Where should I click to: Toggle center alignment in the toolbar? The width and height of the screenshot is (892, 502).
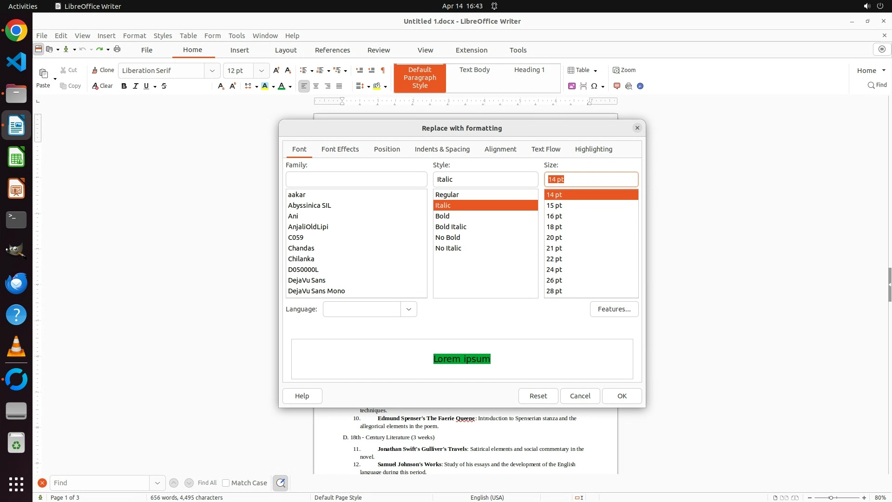(316, 86)
